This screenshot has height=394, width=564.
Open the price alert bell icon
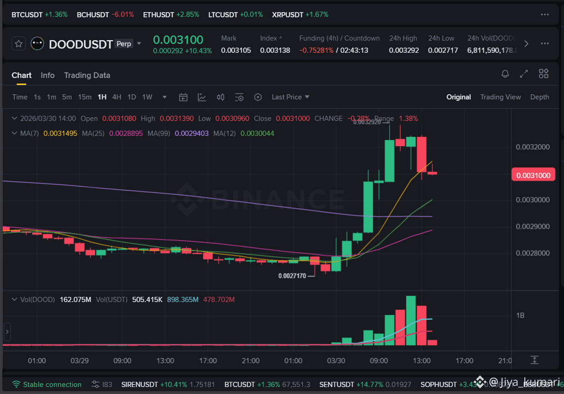tap(505, 74)
